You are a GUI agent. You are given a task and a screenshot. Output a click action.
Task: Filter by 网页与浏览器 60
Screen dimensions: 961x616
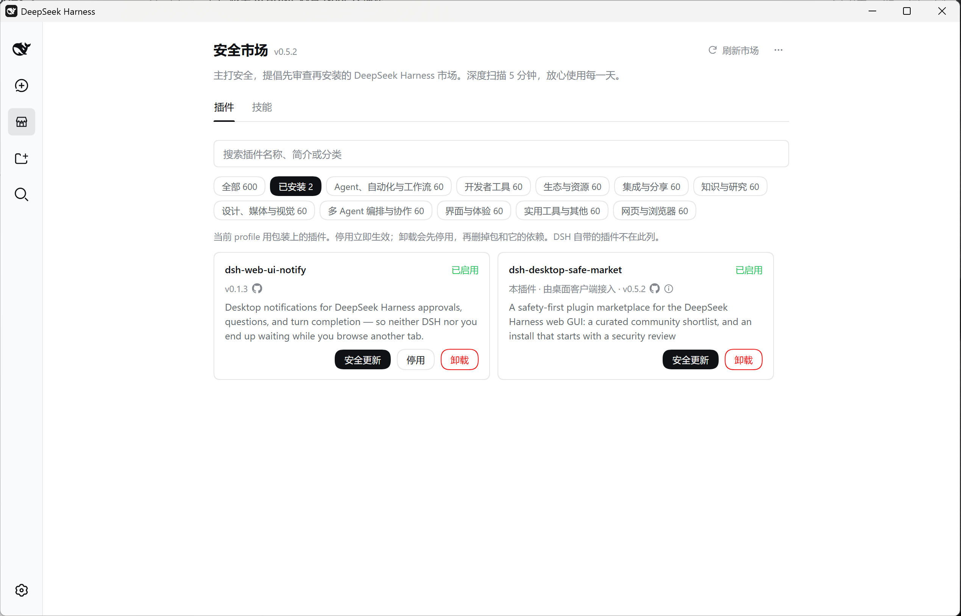pos(654,211)
